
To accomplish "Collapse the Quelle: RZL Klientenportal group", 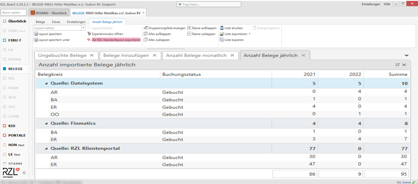I will click(x=46, y=149).
